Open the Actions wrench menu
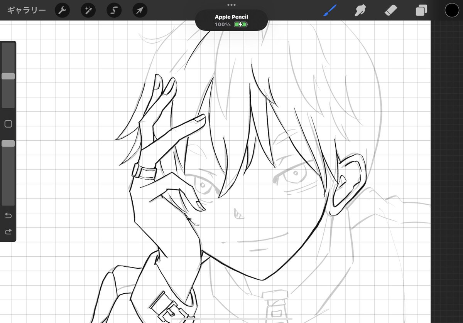The width and height of the screenshot is (463, 323). [x=62, y=10]
